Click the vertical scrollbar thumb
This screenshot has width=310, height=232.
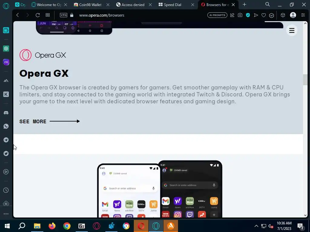click(x=305, y=80)
